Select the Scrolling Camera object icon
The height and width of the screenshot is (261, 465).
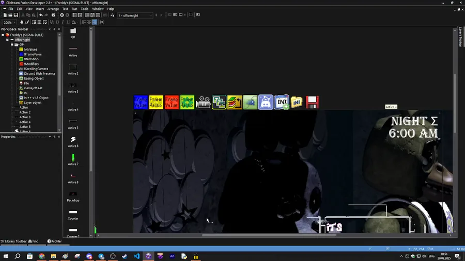coord(204,102)
